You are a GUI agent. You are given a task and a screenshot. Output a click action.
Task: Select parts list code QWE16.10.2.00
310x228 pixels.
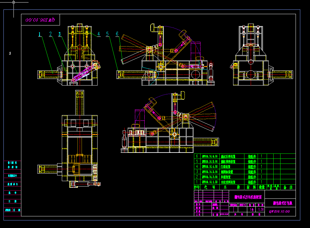(x=210, y=177)
